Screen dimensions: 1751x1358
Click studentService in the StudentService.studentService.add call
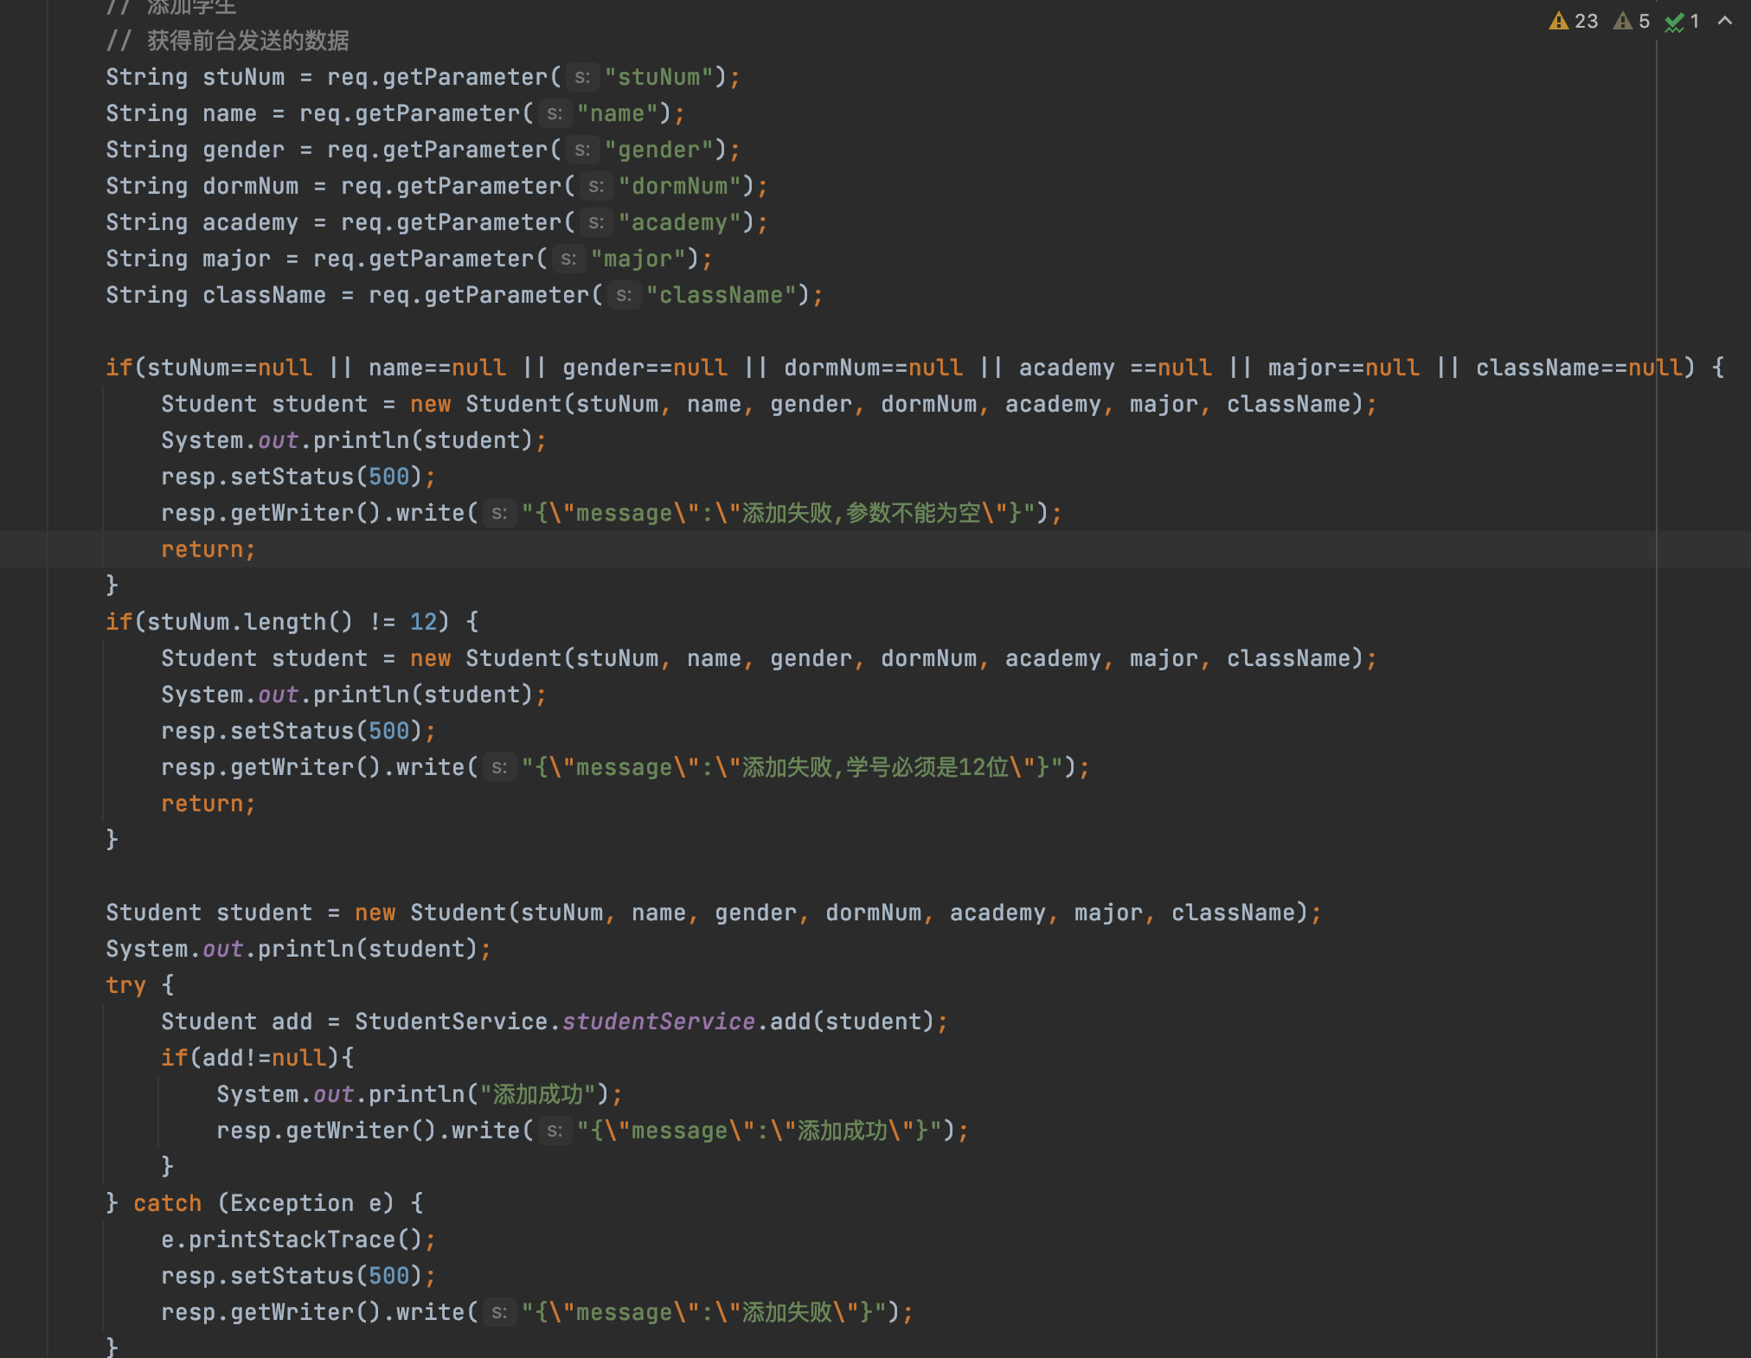[658, 1022]
